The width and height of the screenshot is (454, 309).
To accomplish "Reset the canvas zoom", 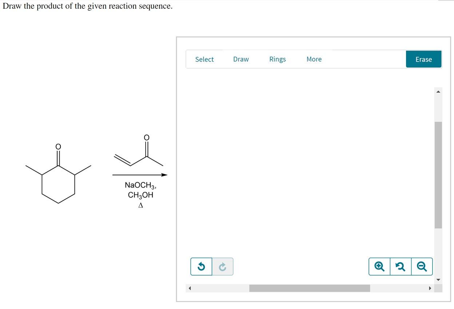I will click(x=401, y=267).
